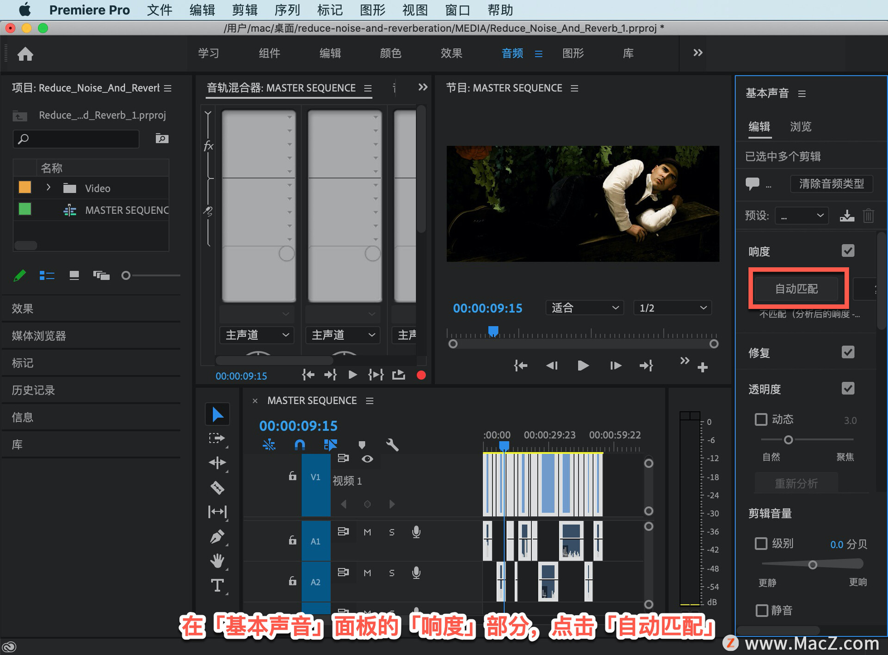888x655 pixels.
Task: Select the Pen tool
Action: click(217, 537)
